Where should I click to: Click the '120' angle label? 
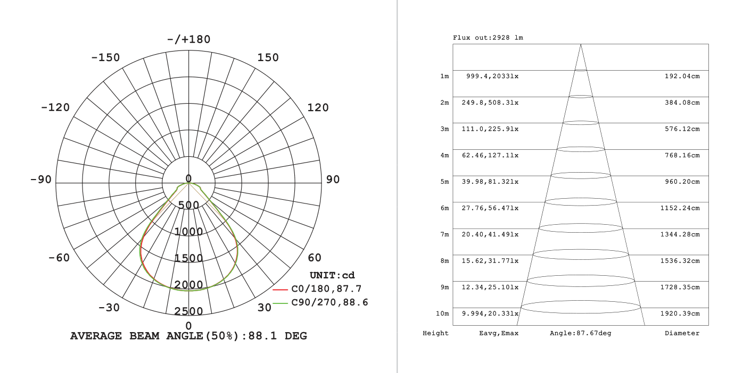pyautogui.click(x=318, y=107)
